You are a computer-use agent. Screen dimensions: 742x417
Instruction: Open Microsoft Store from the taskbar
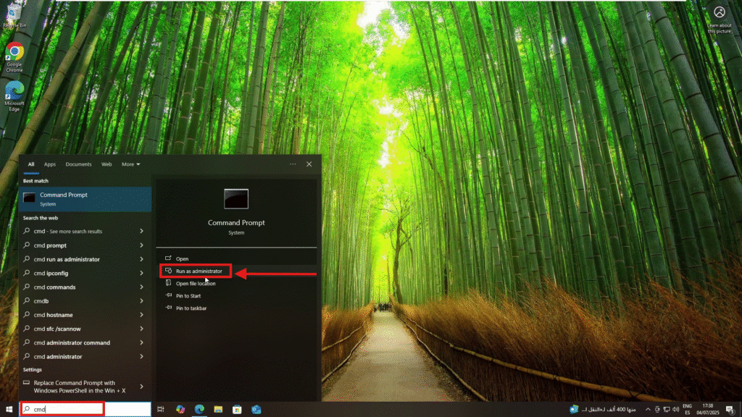pos(237,410)
